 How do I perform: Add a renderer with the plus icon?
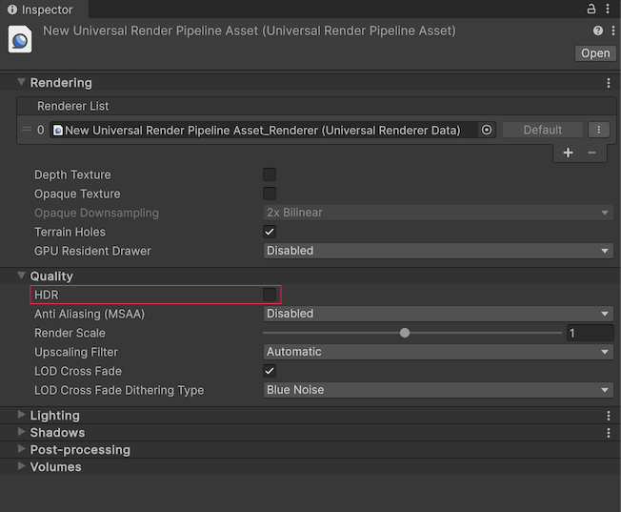pos(568,153)
